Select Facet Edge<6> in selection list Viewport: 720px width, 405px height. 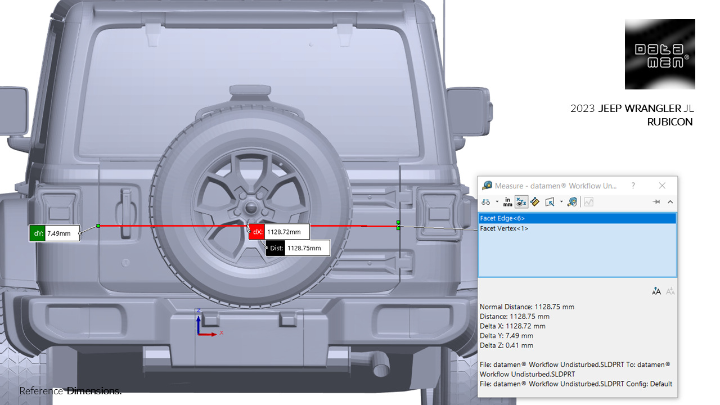pos(577,218)
